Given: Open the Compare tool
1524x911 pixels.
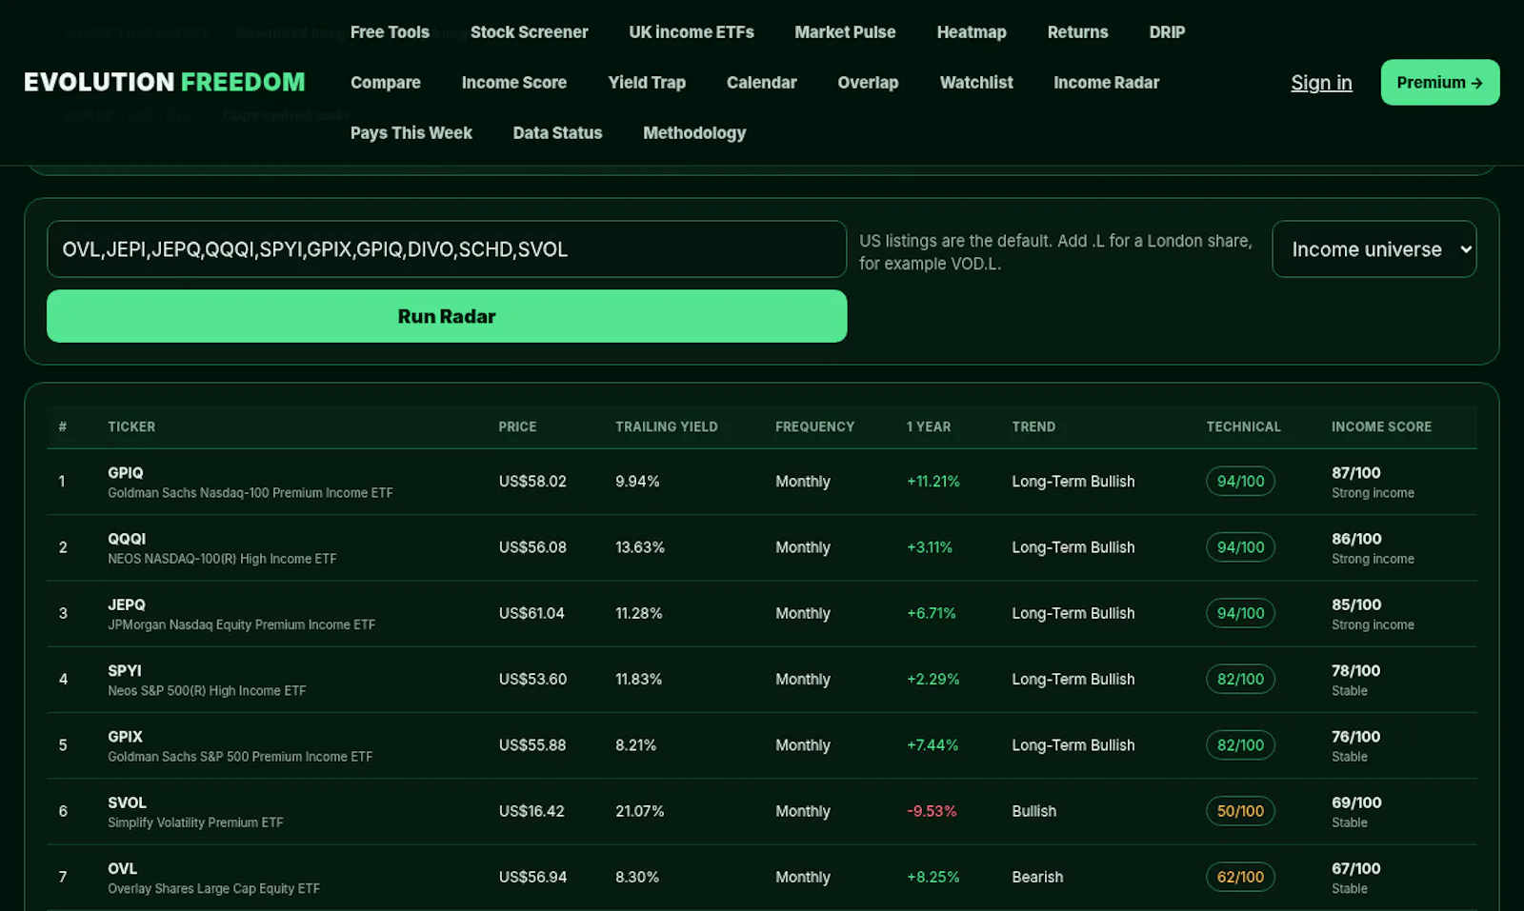Looking at the screenshot, I should 386,83.
